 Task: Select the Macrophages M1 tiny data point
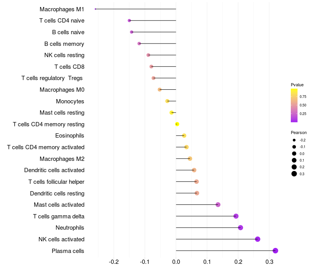(95, 9)
